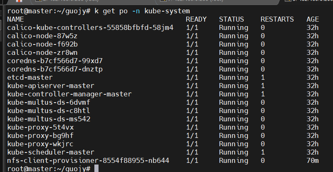The height and width of the screenshot is (172, 333).
Task: Click the STATUS column header
Action: [x=232, y=20]
